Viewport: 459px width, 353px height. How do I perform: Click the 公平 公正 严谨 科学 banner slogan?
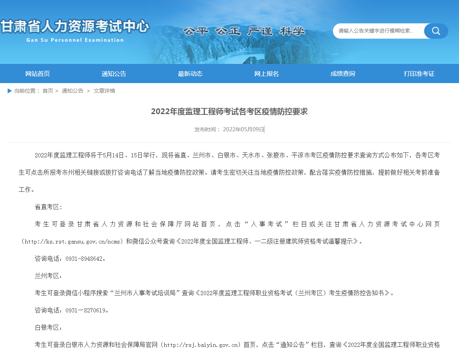244,31
